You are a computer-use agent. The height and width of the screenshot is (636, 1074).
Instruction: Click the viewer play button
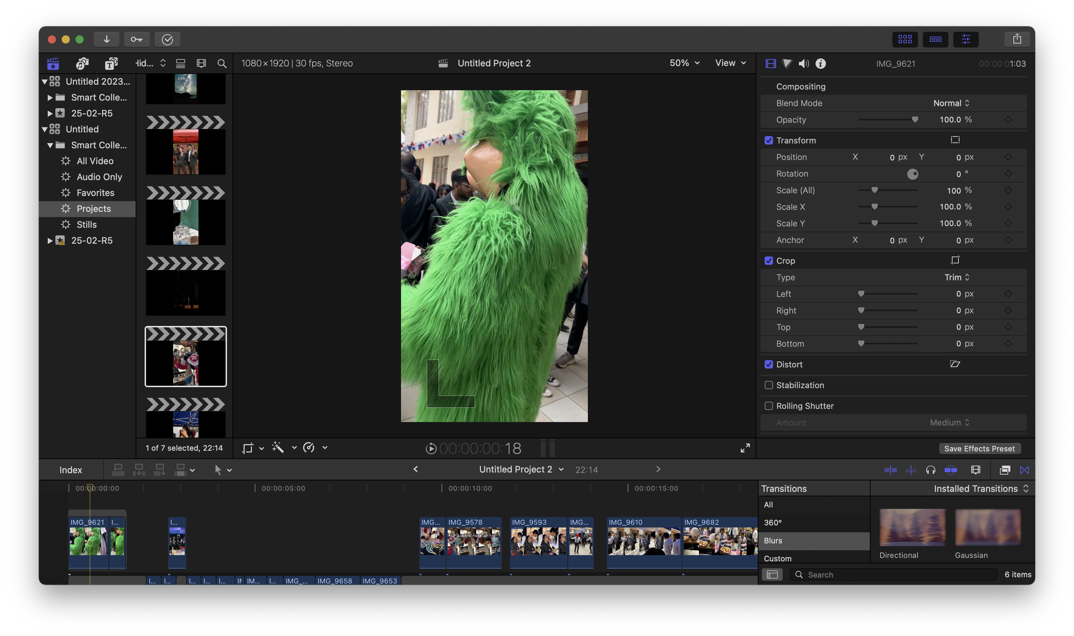coord(431,448)
